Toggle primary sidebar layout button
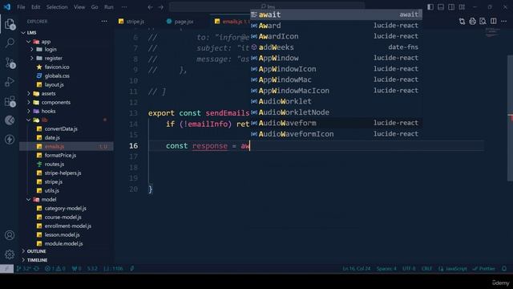This screenshot has width=513, height=289. click(x=430, y=7)
